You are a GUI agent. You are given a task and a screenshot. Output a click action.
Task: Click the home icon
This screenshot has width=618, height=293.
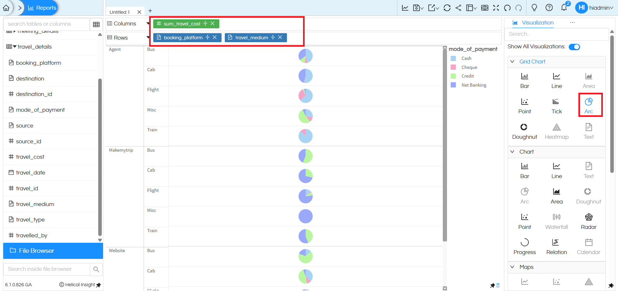pos(6,8)
